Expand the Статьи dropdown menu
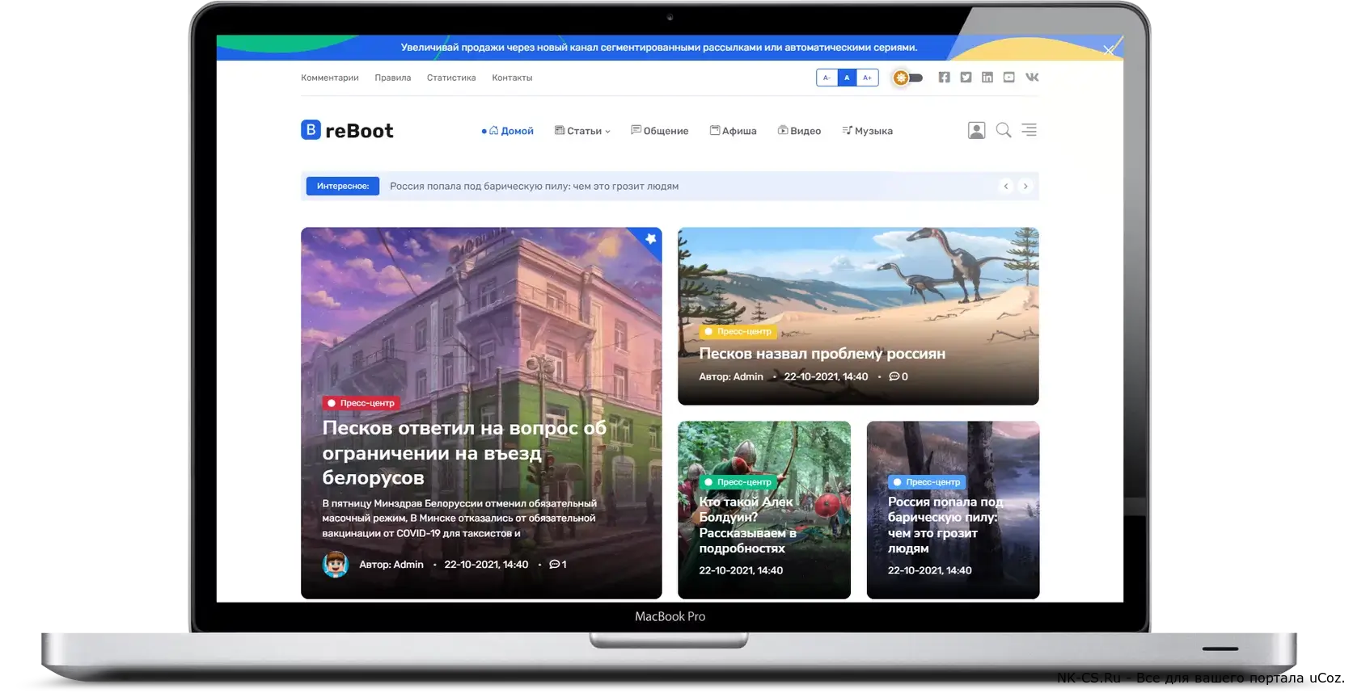 (582, 131)
